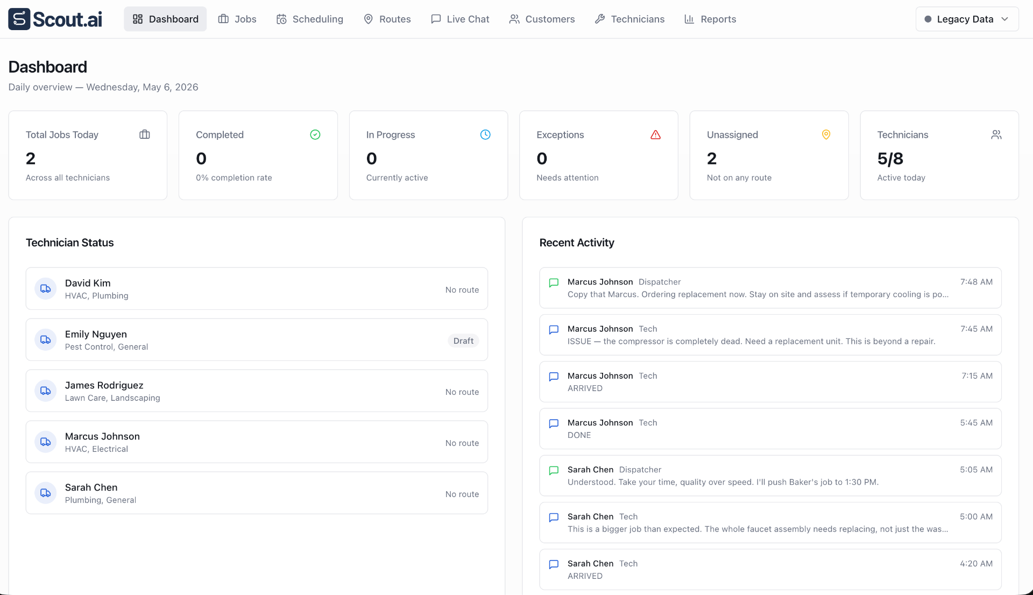Open the 'compressor is completely dead' message
The width and height of the screenshot is (1033, 595).
770,335
